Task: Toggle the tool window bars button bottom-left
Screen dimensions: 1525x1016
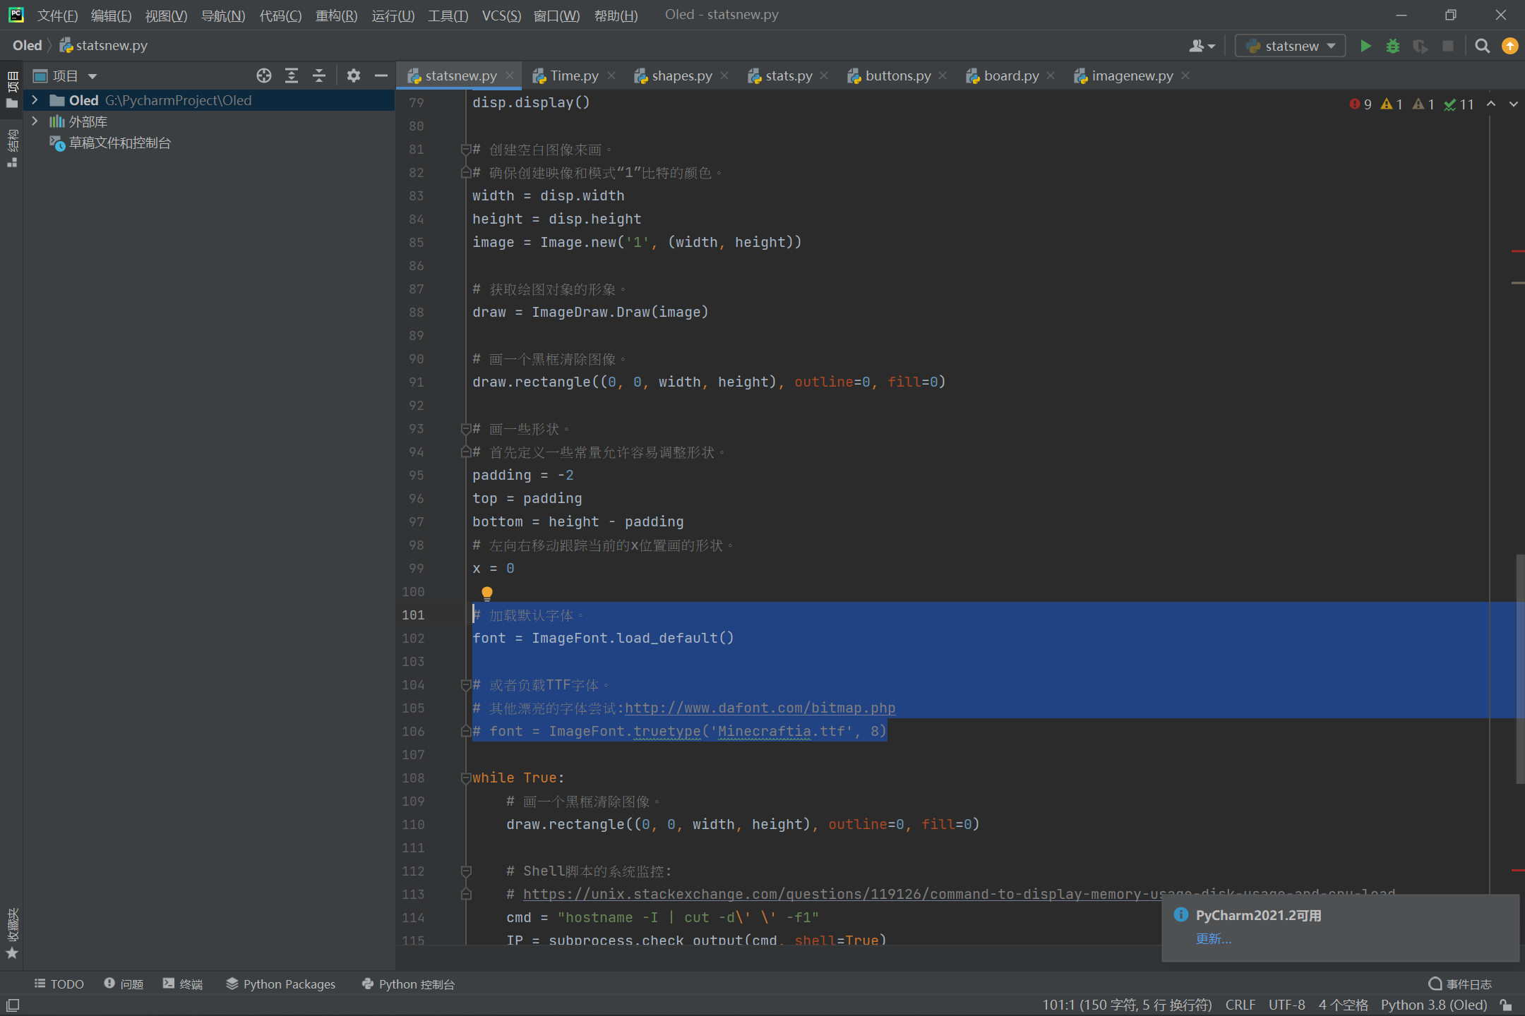Action: point(13,1005)
